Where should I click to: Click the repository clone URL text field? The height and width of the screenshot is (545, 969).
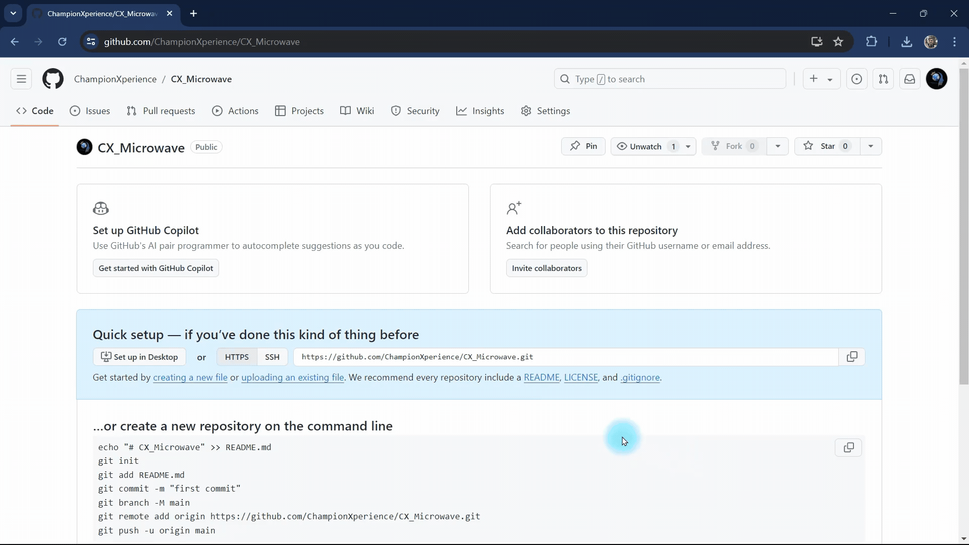(x=566, y=357)
